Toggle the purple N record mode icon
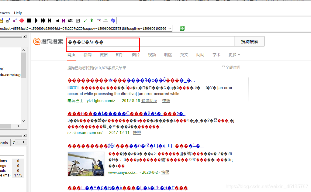The image size is (311, 192). coord(64,20)
